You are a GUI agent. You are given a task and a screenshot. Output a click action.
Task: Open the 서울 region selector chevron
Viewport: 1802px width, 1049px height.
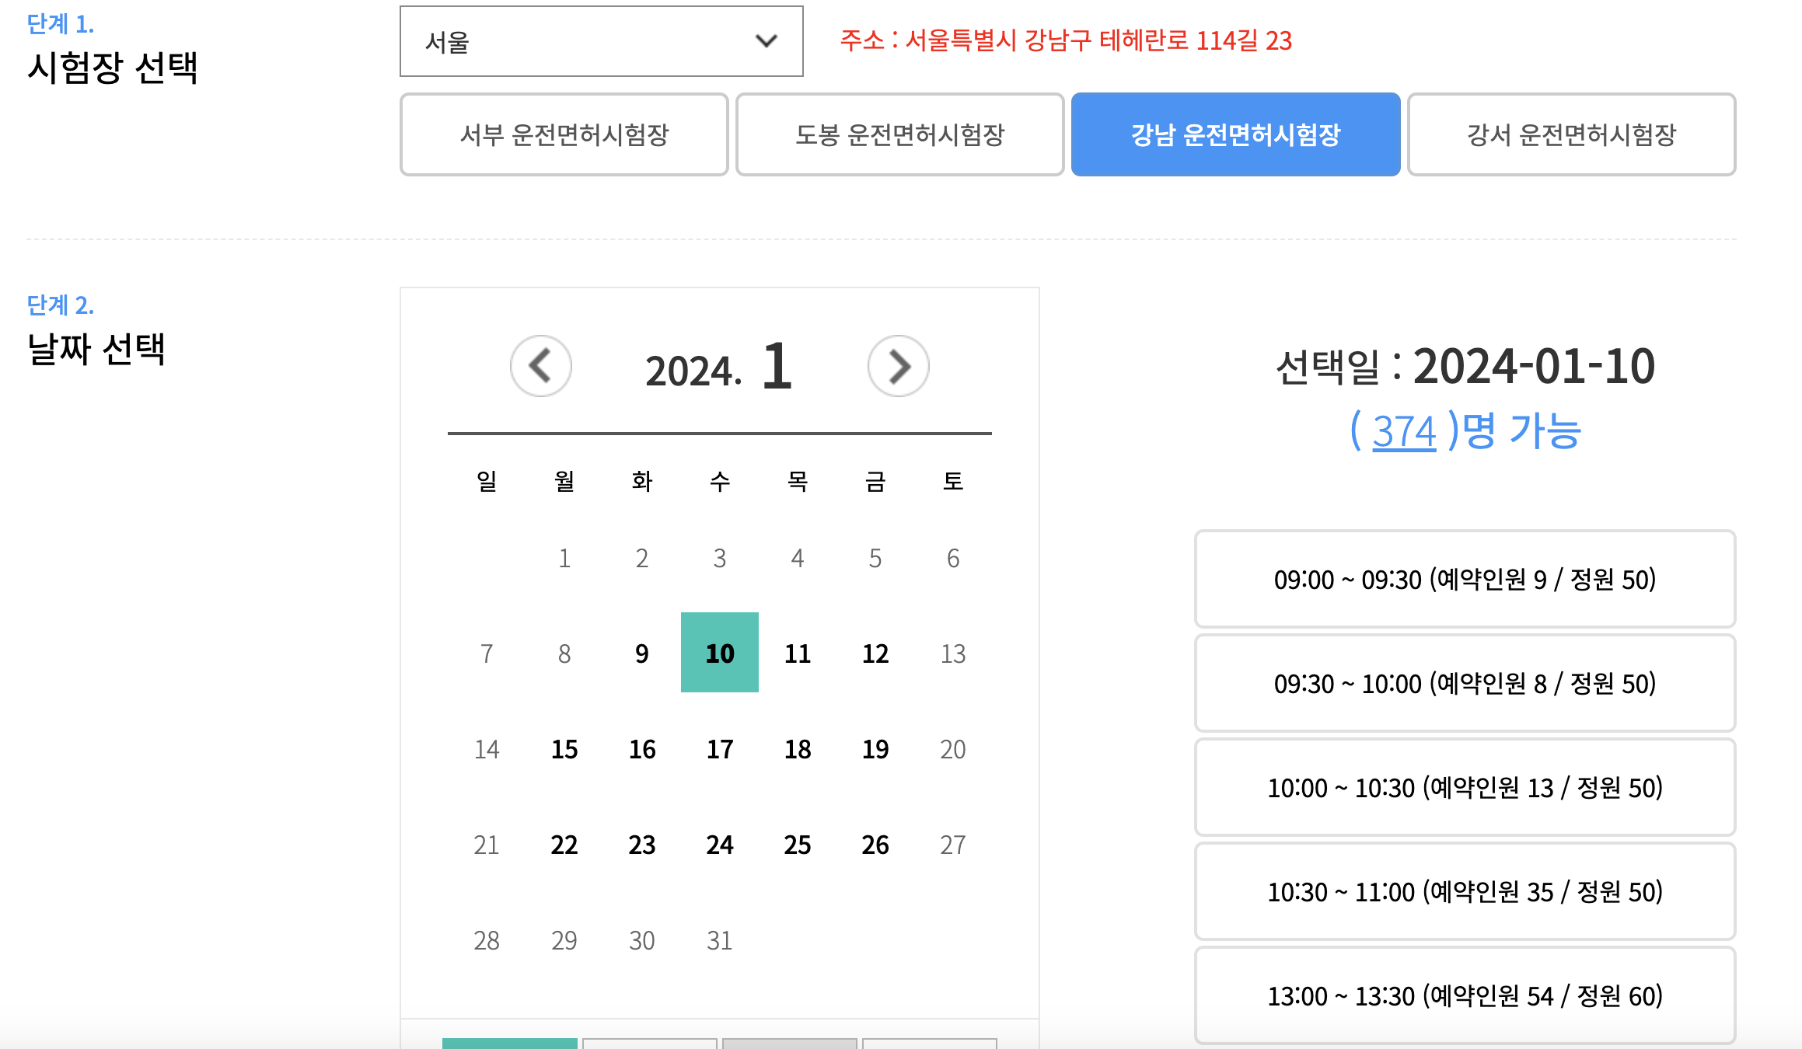(765, 42)
